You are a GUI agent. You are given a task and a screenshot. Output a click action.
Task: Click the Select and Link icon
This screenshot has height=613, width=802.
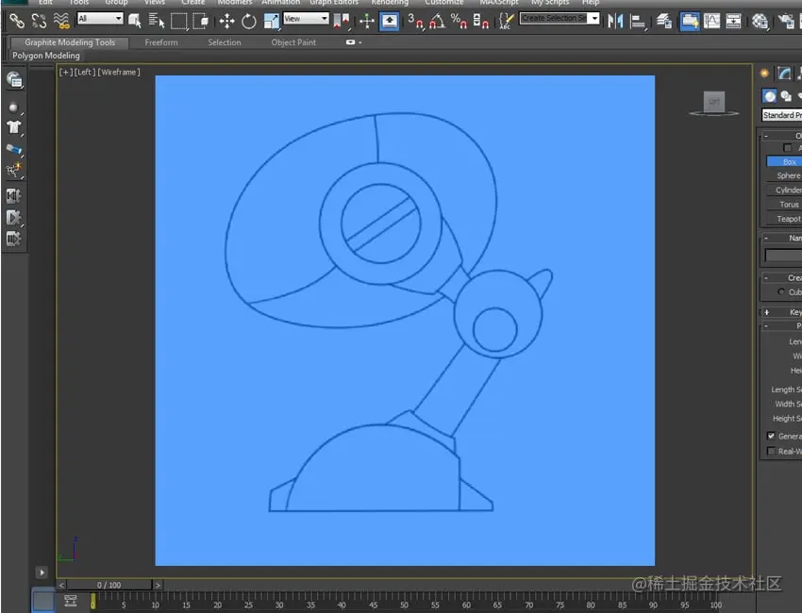pos(17,21)
